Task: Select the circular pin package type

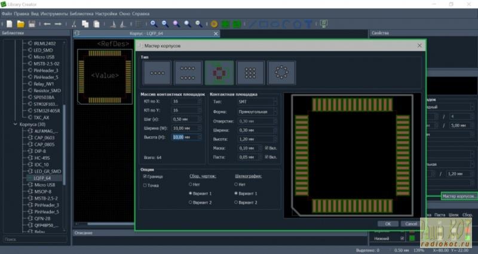Action: 281,73
